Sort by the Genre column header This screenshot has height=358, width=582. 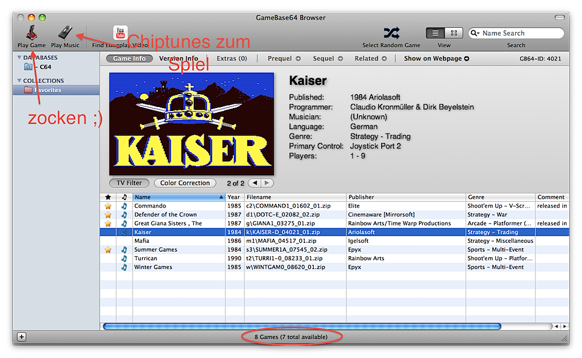[501, 197]
